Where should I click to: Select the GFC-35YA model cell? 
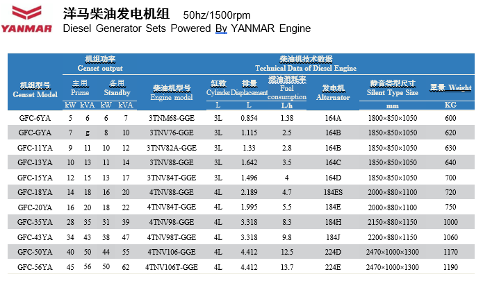(x=35, y=222)
